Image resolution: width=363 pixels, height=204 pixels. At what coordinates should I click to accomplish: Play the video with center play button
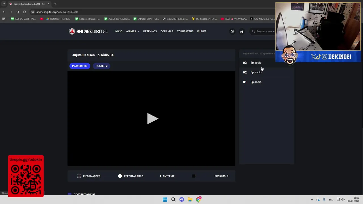(153, 118)
